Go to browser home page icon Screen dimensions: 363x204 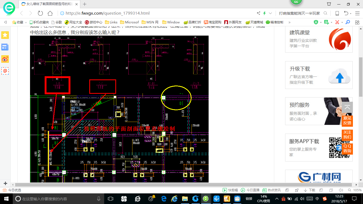click(50, 13)
